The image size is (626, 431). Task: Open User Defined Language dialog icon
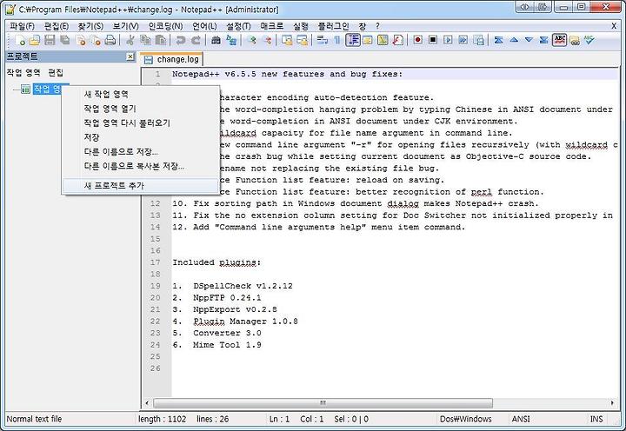pyautogui.click(x=368, y=40)
